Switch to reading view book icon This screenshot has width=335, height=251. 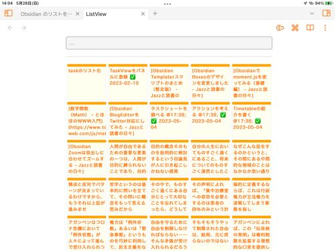tap(310, 27)
